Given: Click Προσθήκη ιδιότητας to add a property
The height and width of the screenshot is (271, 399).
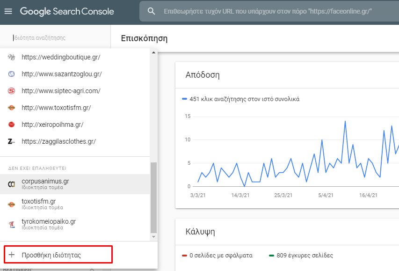Looking at the screenshot, I should pos(58,255).
